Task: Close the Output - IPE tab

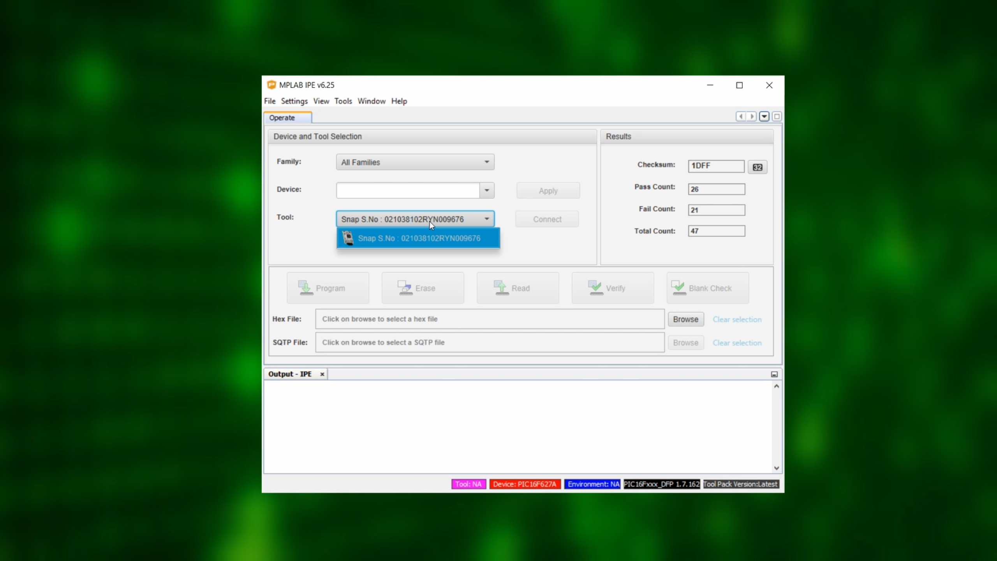Action: click(x=322, y=374)
